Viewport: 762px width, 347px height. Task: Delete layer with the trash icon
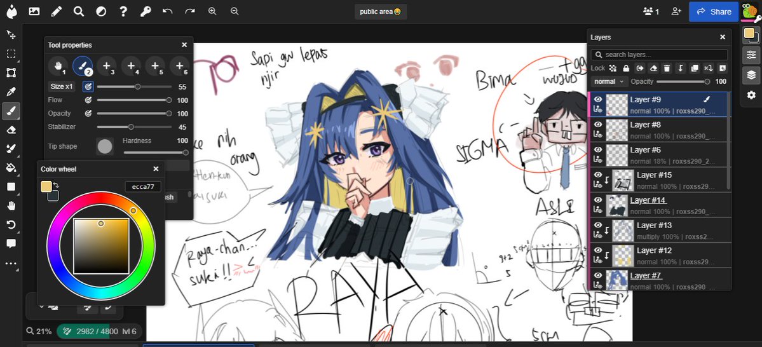pyautogui.click(x=667, y=68)
